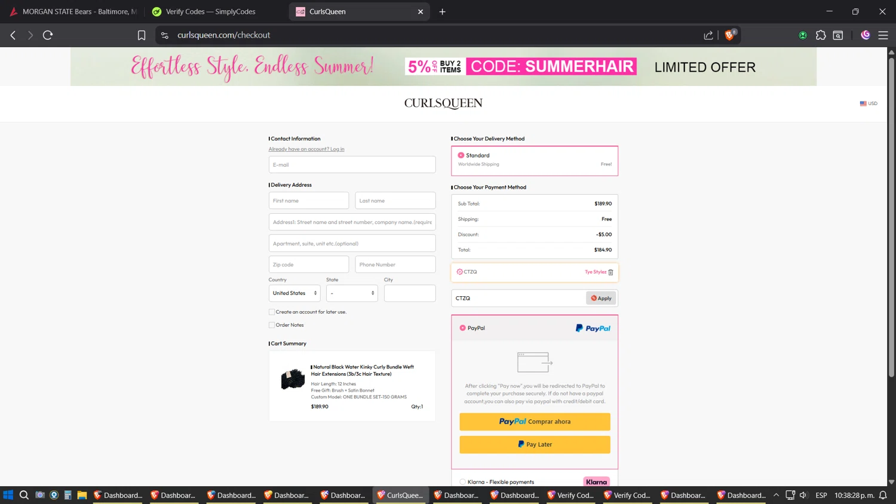The width and height of the screenshot is (896, 504).
Task: Open the Country dropdown United States
Action: (294, 293)
